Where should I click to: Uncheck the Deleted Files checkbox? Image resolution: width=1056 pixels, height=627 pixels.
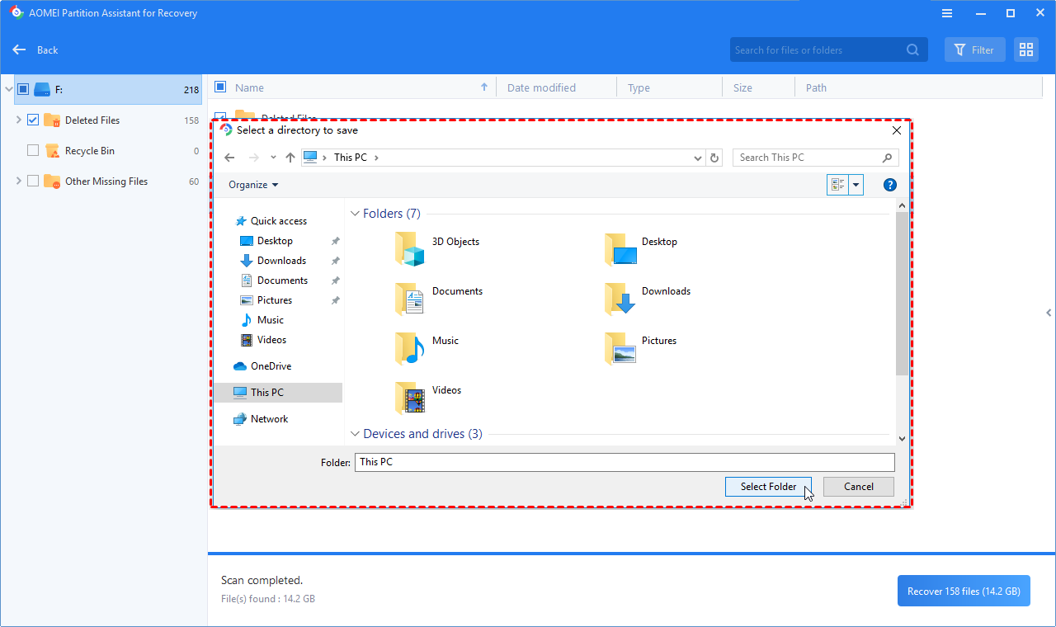point(32,120)
